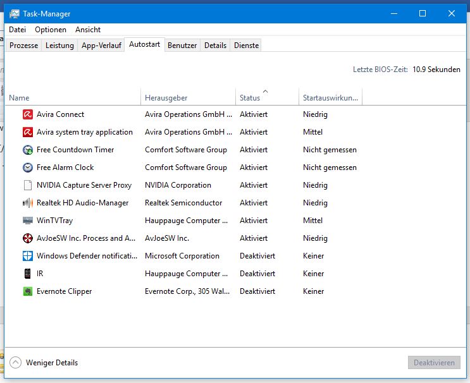This screenshot has height=383, width=470.
Task: Click Keiner impact in the IR row
Action: 313,274
